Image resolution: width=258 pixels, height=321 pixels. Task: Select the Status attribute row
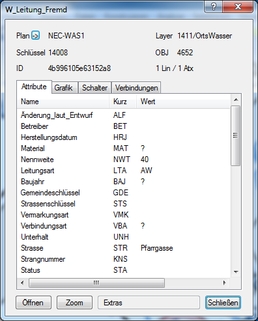123,270
